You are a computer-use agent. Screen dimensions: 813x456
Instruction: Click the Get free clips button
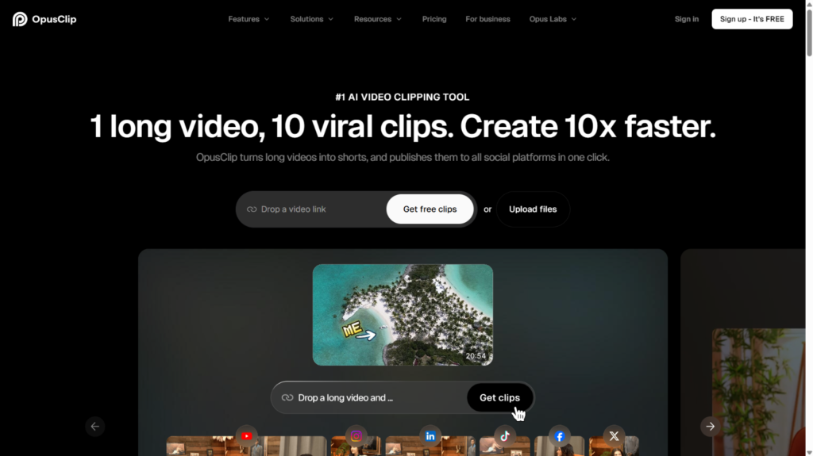(x=430, y=209)
